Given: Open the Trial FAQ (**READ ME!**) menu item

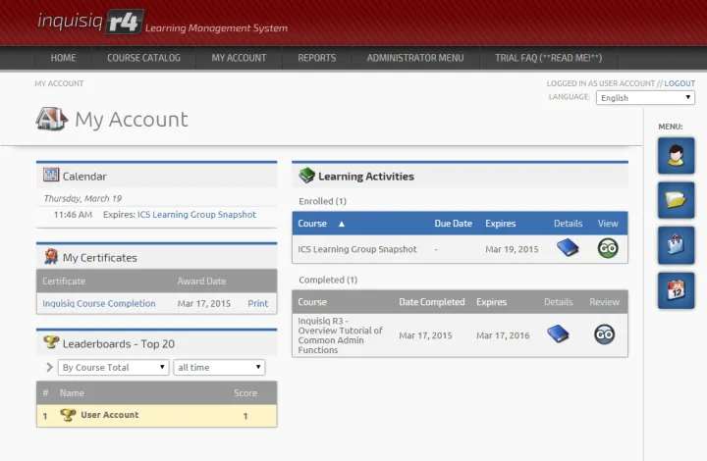Looking at the screenshot, I should tap(548, 58).
